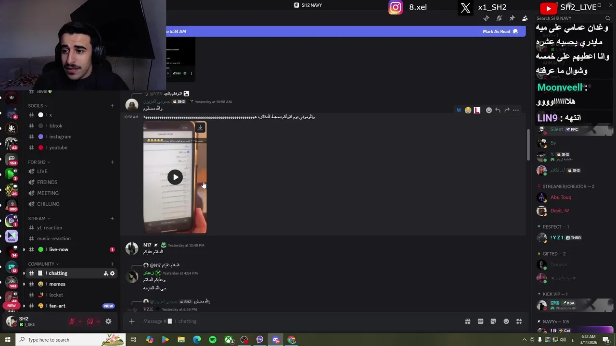This screenshot has height=346, width=616.
Task: Click the plus attach button
Action: pos(132,321)
